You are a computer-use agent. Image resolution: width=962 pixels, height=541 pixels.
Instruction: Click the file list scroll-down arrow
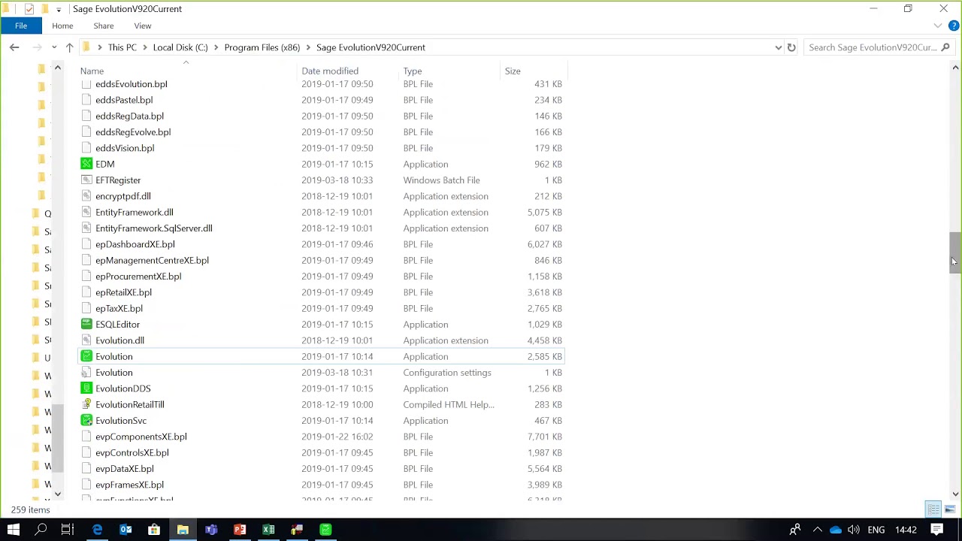coord(955,494)
